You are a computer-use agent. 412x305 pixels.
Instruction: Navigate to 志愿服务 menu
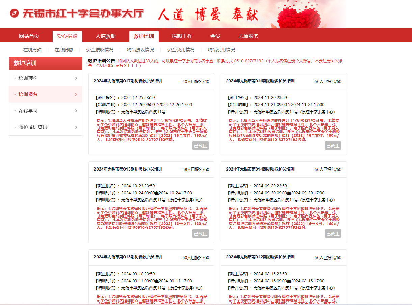click(x=248, y=36)
